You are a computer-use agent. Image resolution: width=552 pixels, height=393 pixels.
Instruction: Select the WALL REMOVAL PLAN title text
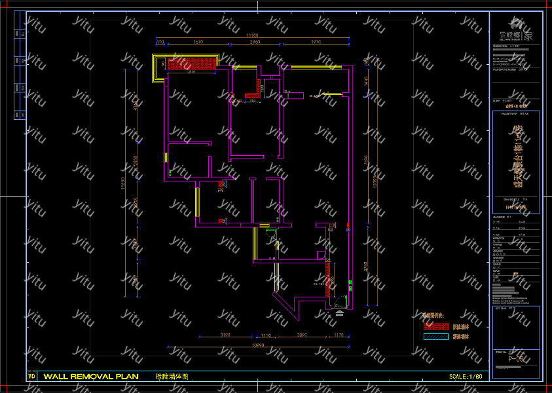[91, 377]
